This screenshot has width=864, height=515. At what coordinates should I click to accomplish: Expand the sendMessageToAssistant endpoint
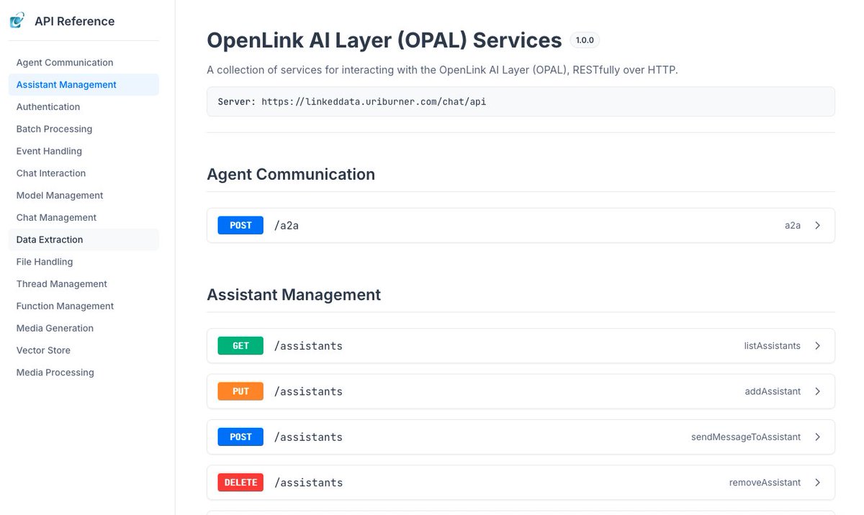pos(817,437)
